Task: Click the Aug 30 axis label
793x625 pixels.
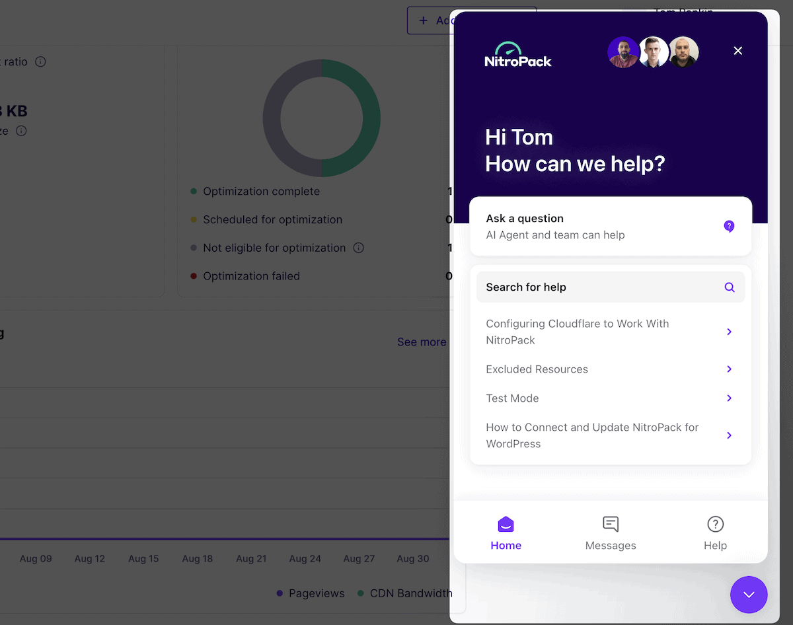Action: [413, 559]
